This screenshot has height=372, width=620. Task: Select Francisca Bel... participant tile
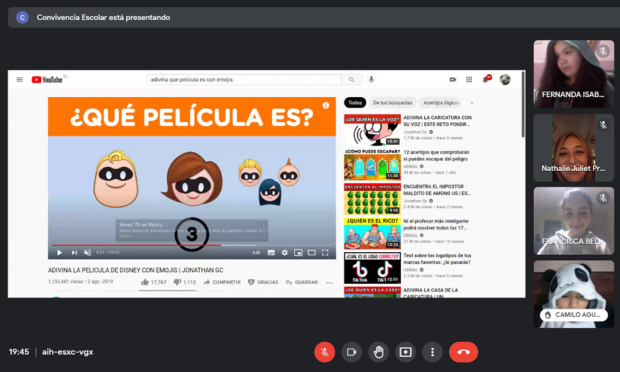click(x=574, y=221)
